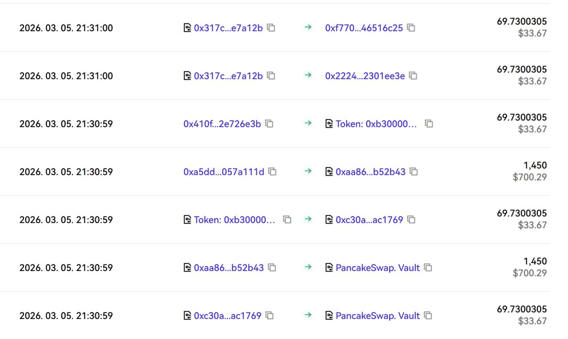
Task: Open sender address link 0xaa86...b52b43
Action: pos(229,268)
